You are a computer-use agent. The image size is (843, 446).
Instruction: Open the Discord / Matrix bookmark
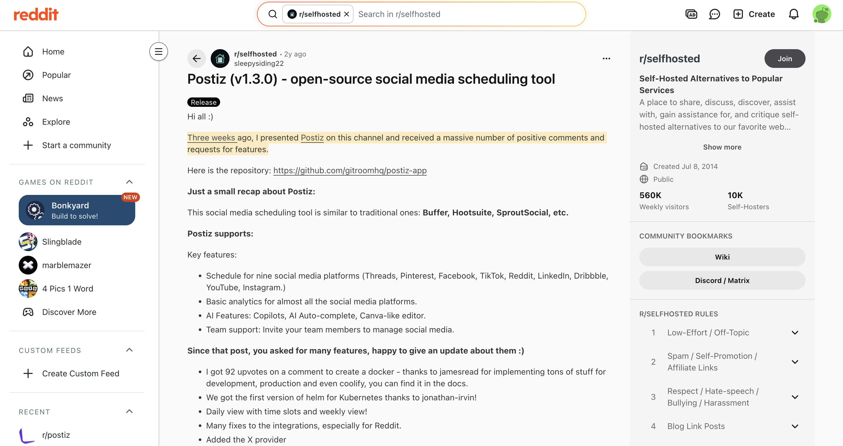pos(722,280)
